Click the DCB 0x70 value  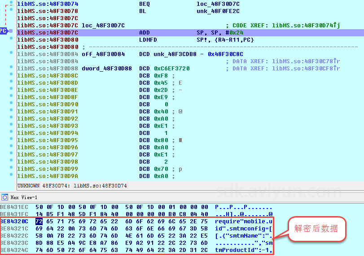tap(161, 169)
